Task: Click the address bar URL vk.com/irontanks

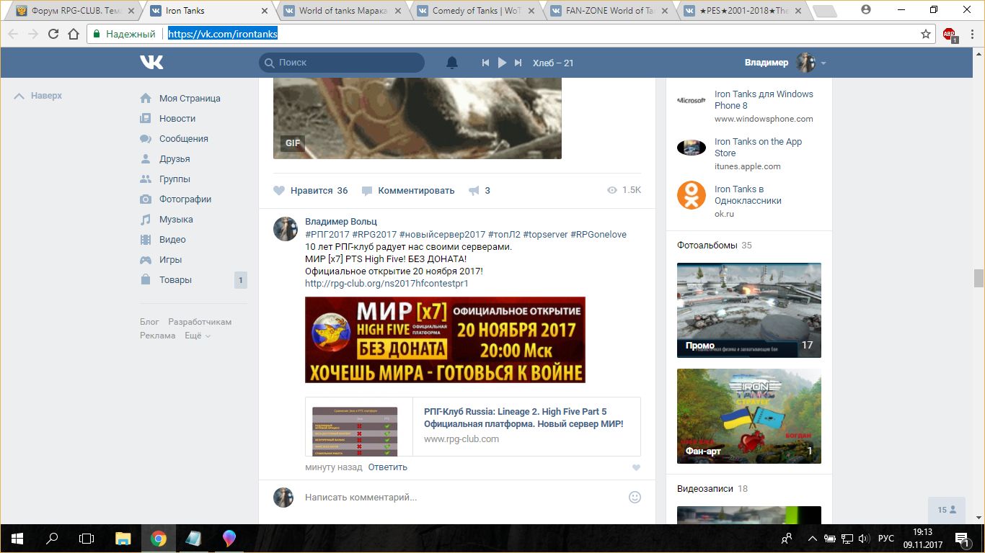Action: tap(223, 34)
